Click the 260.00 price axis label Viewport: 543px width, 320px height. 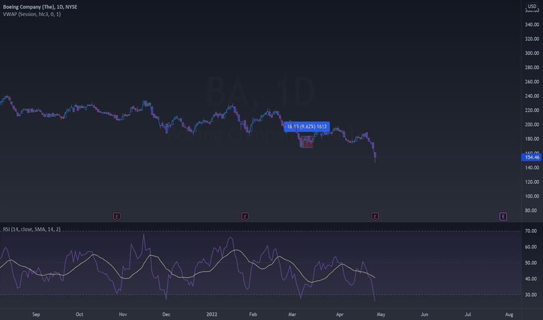(x=532, y=81)
